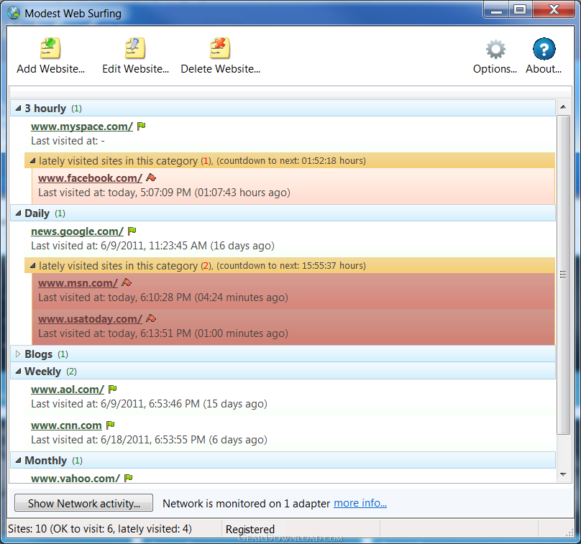Click green flag next to www.cnn.com

click(x=111, y=425)
